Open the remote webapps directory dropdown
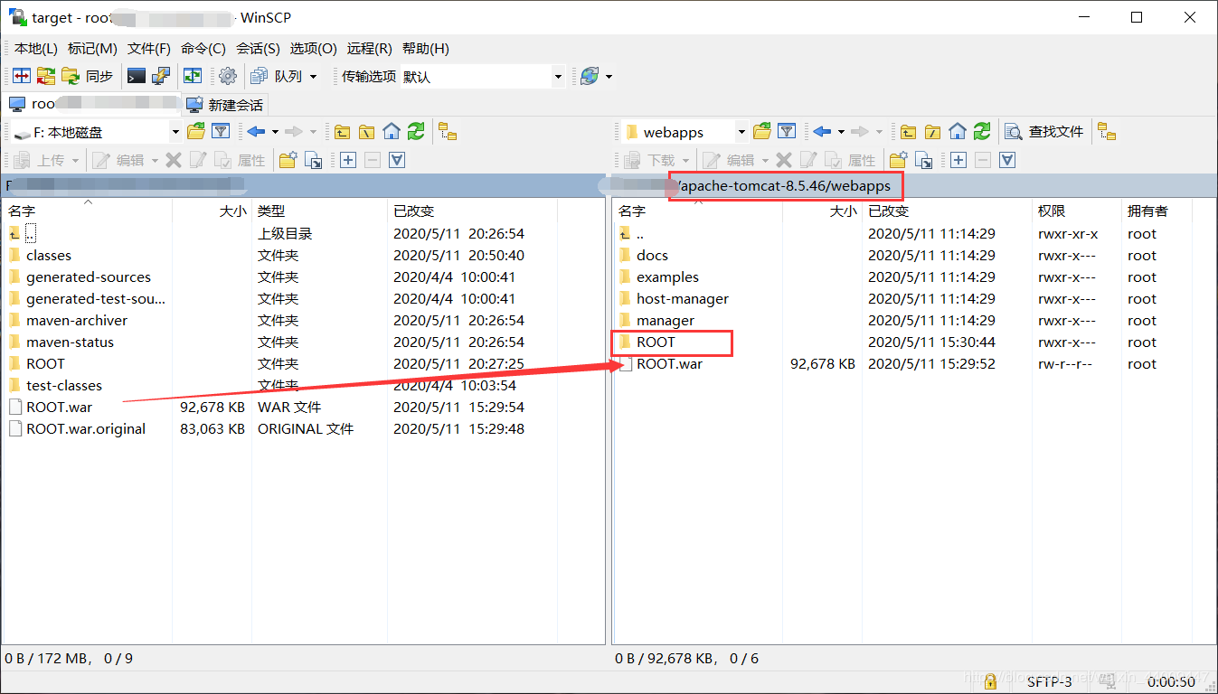1218x694 pixels. click(x=741, y=132)
